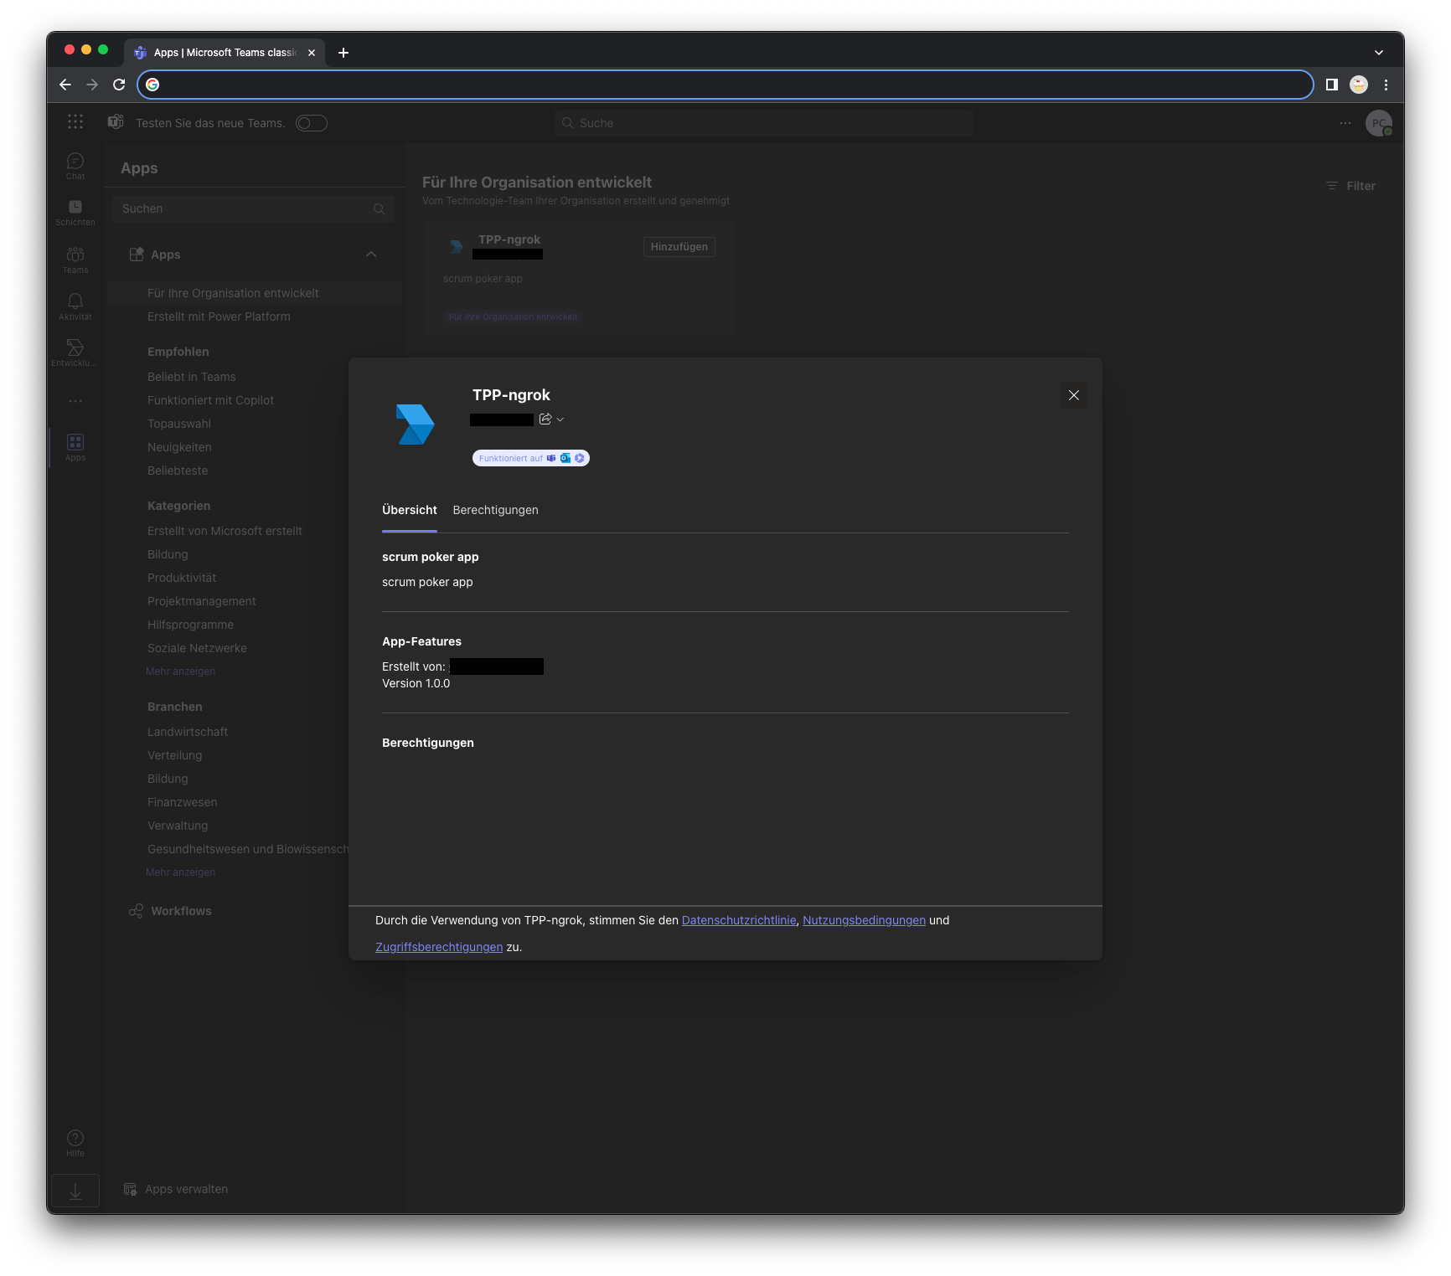The width and height of the screenshot is (1451, 1276).
Task: Select the Übersicht tab
Action: [x=410, y=510]
